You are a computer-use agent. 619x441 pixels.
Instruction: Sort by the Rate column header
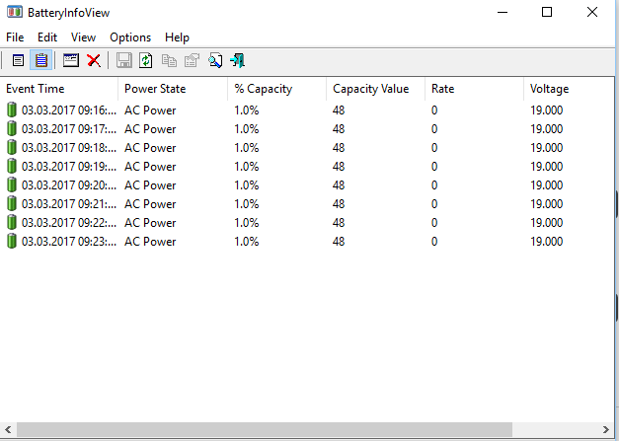point(474,89)
